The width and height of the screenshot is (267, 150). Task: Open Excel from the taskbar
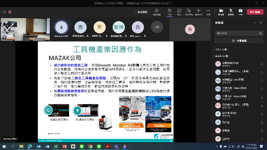pyautogui.click(x=56, y=147)
